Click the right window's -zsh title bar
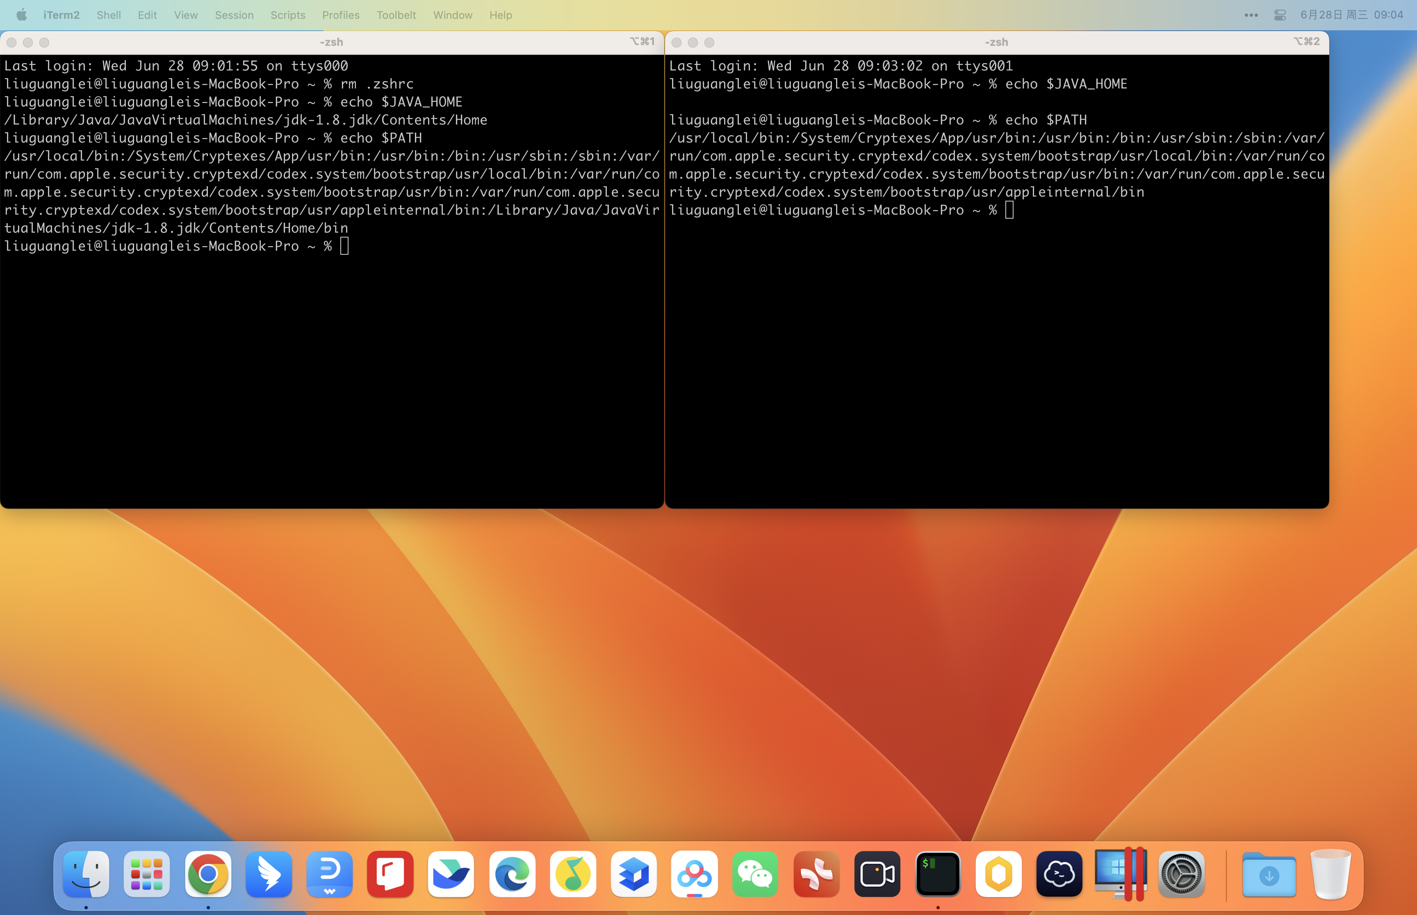This screenshot has width=1417, height=915. pyautogui.click(x=996, y=42)
